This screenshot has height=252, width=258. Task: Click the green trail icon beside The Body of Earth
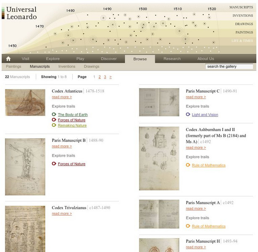54,114
